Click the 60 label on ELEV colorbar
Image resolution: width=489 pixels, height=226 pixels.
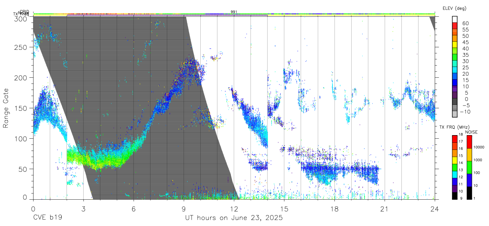[465, 23]
